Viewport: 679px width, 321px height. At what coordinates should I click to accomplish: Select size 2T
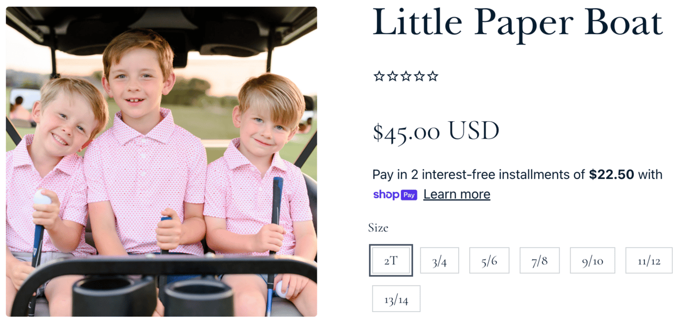390,260
